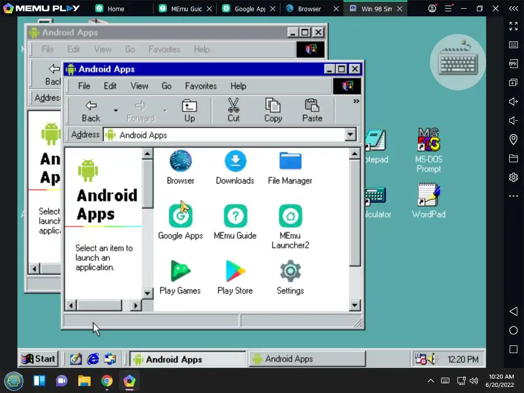524x393 pixels.
Task: Click the Windows Start button
Action: [38, 359]
